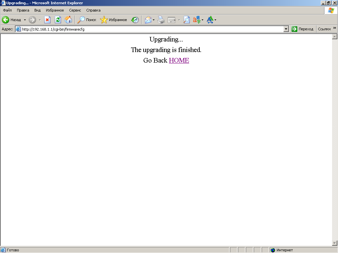The height and width of the screenshot is (253, 338).
Task: Open the Файл menu
Action: tap(7, 10)
